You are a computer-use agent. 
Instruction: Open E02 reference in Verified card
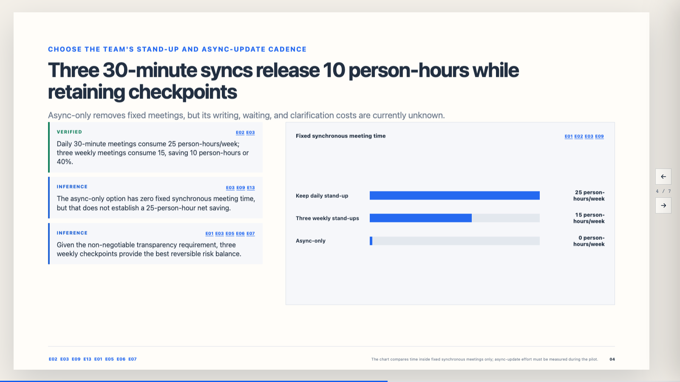240,132
